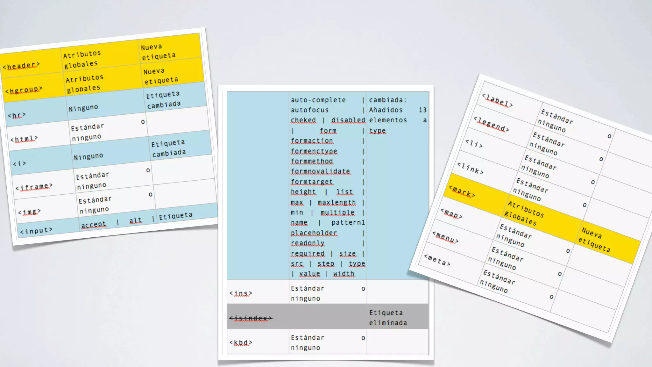Viewport: 652px width, 367px height.
Task: Click the struck-through <isindex> tag
Action: (251, 318)
